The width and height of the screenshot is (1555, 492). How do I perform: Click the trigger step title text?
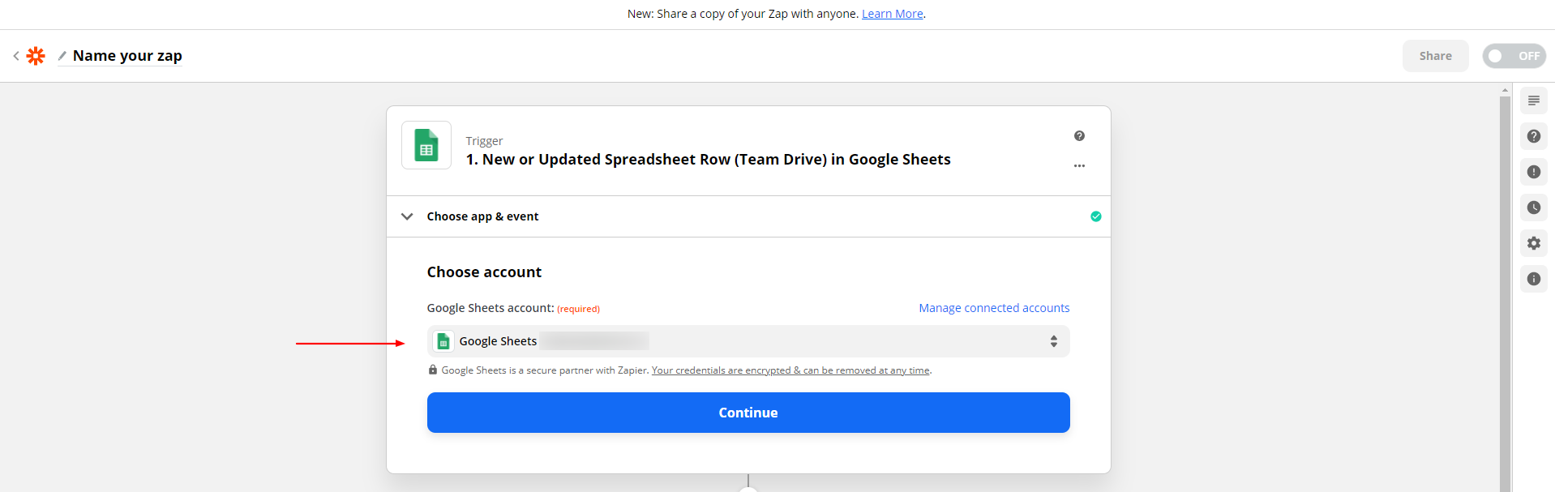point(708,160)
